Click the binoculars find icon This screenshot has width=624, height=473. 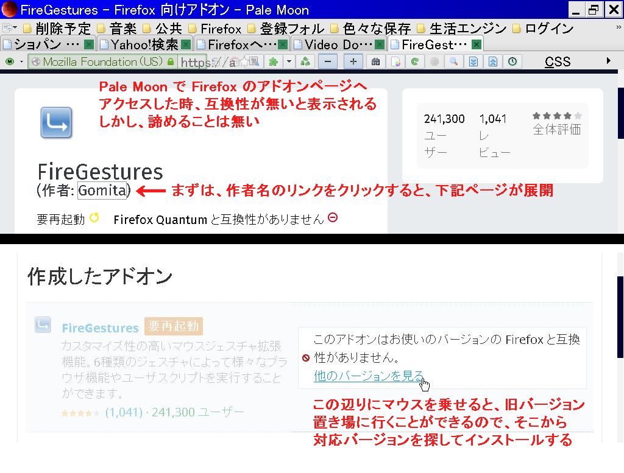tap(375, 61)
